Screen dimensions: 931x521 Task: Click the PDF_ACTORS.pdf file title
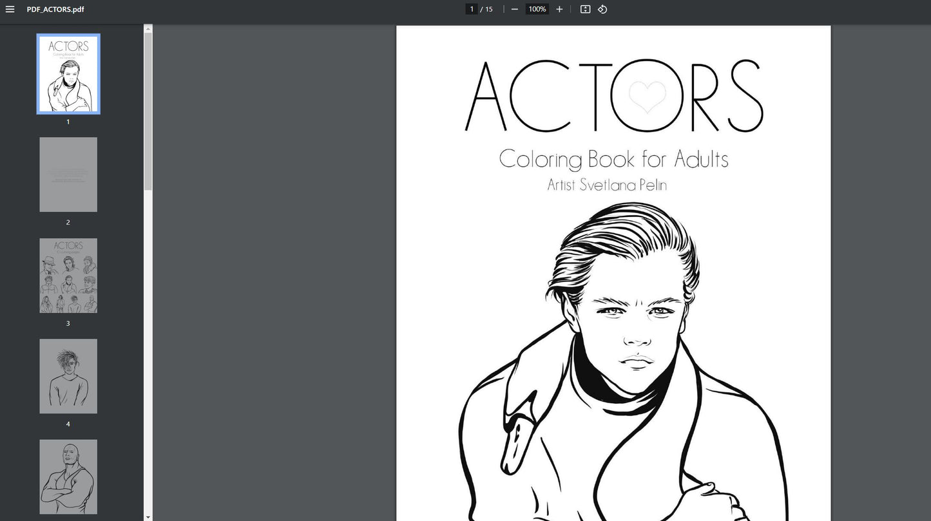[55, 9]
